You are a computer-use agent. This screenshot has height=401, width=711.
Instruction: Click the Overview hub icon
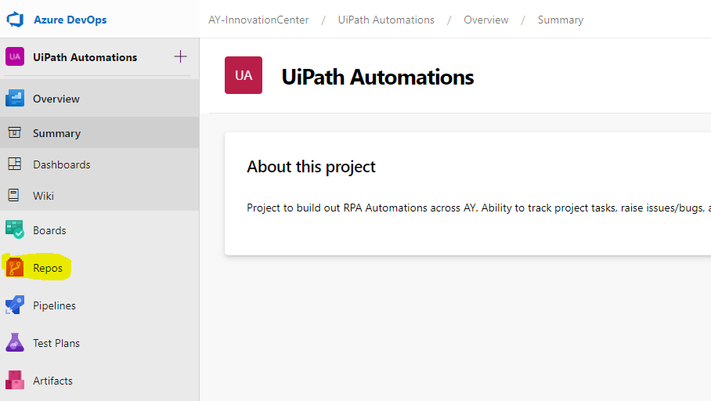15,98
